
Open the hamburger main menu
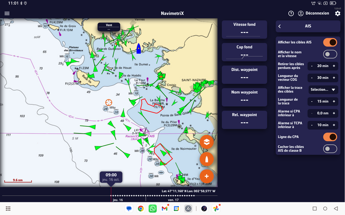click(x=7, y=13)
